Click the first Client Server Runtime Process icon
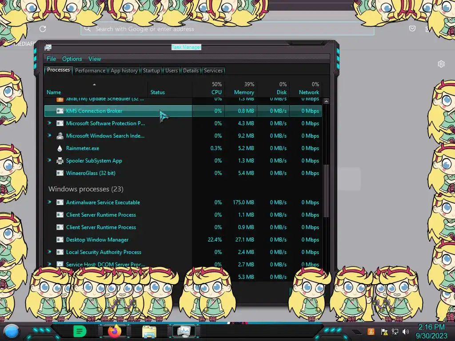The image size is (455, 341). (x=60, y=215)
